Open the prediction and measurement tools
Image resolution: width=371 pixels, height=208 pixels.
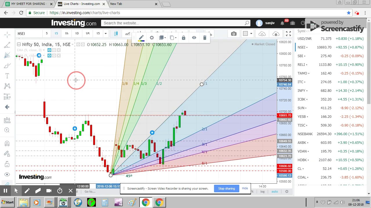[x=7, y=96]
